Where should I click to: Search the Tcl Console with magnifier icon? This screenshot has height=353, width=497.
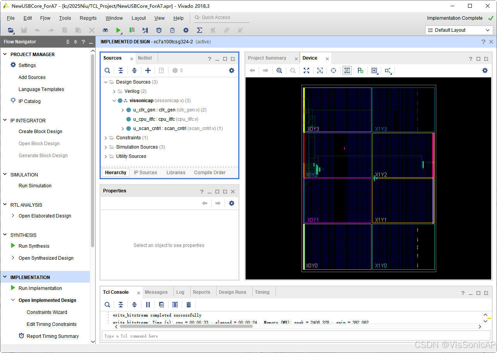pyautogui.click(x=107, y=305)
